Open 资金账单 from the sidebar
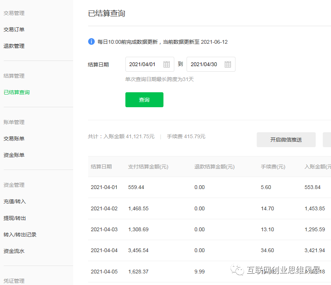The image size is (331, 285). tap(14, 155)
